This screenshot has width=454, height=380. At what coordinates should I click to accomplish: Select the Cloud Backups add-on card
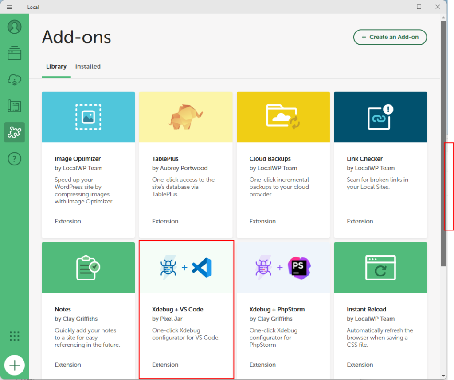pyautogui.click(x=283, y=164)
